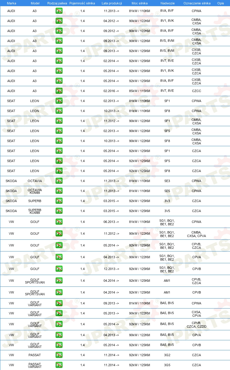Select the 5E3 body code cell
The image size is (230, 370).
click(167, 181)
